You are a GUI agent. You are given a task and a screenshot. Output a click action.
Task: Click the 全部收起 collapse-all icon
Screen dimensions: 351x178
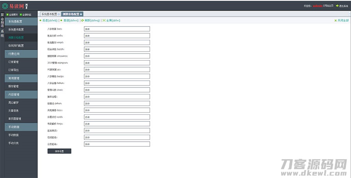(21, 14)
